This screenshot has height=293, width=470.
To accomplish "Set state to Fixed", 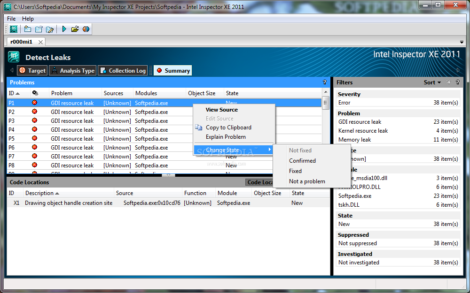I will click(x=295, y=171).
